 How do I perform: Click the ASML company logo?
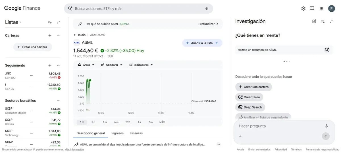click(x=76, y=43)
